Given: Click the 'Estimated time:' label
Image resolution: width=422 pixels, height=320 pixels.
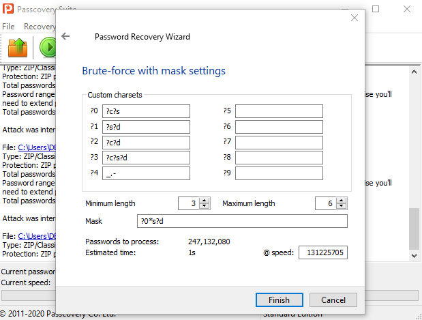Looking at the screenshot, I should (110, 252).
